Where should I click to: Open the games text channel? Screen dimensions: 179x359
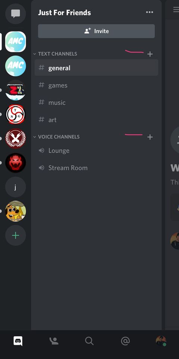(x=96, y=85)
